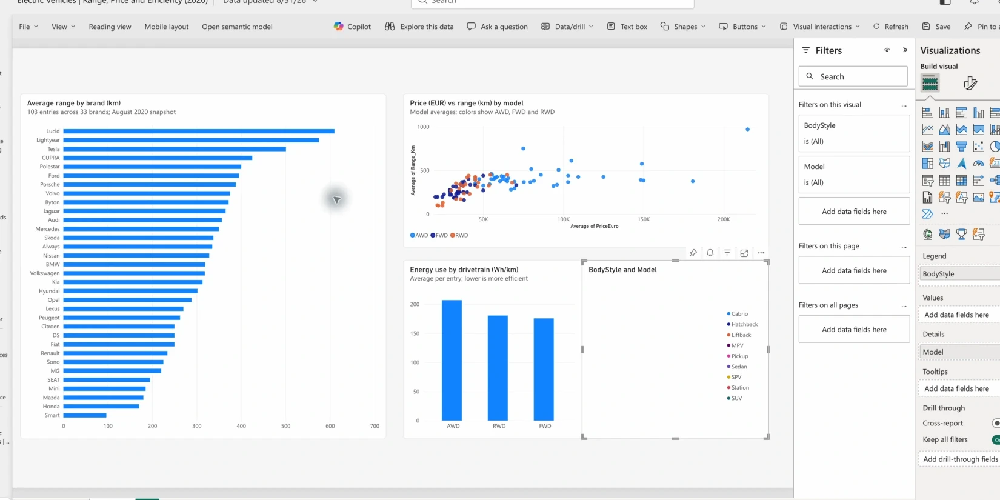The width and height of the screenshot is (1000, 500).
Task: Select the ribbon chart visual
Action: pos(927,147)
